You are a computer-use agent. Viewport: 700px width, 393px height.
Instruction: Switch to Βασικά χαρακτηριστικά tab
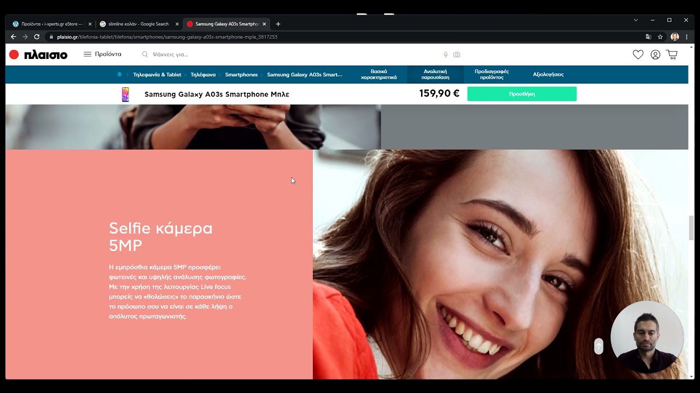pyautogui.click(x=379, y=74)
